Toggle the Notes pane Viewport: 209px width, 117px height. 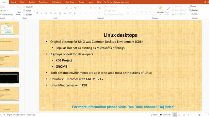[154, 115]
